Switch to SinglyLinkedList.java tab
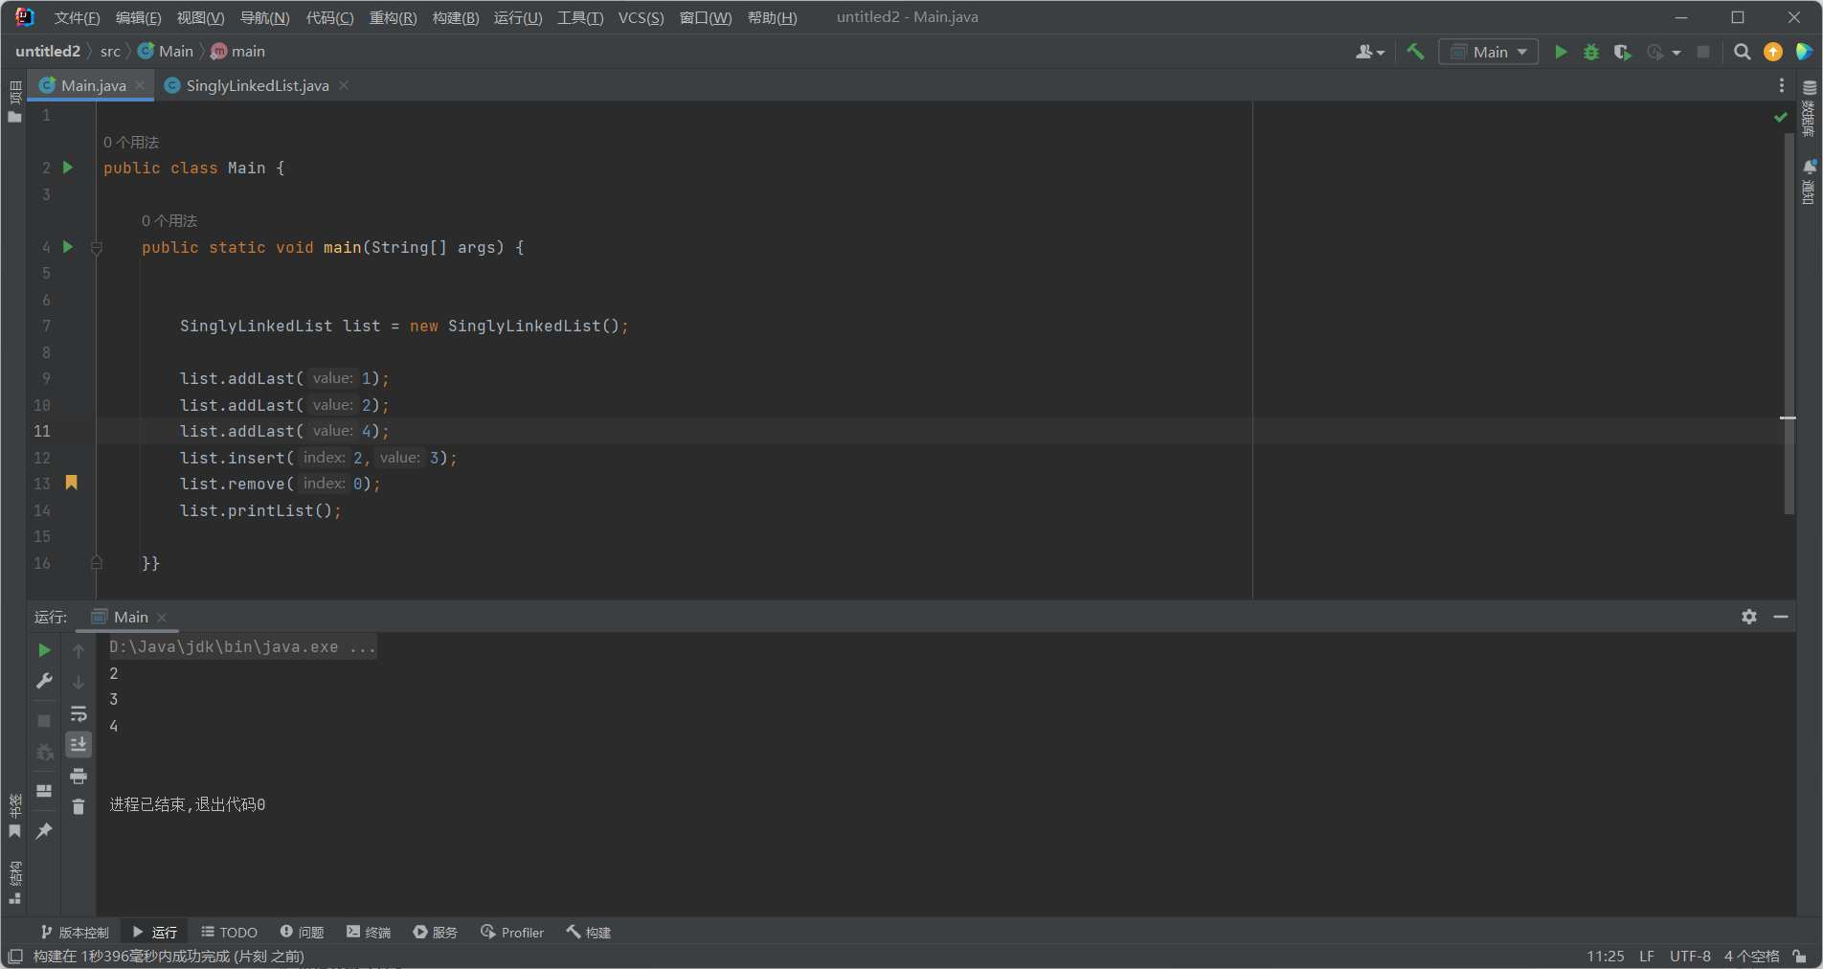Viewport: 1823px width, 969px height. [x=257, y=85]
